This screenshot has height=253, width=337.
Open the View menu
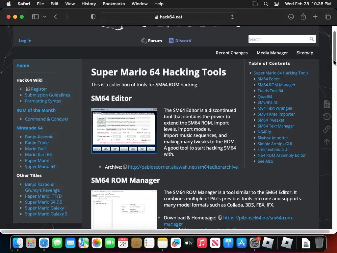pos(70,4)
